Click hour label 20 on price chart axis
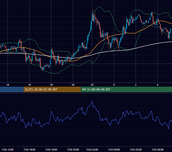172x152 pixels. click(x=73, y=85)
